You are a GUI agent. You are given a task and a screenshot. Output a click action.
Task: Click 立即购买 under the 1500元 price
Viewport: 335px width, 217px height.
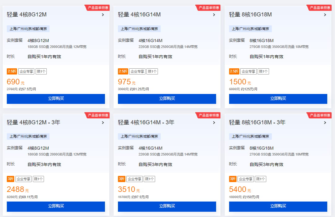click(278, 99)
